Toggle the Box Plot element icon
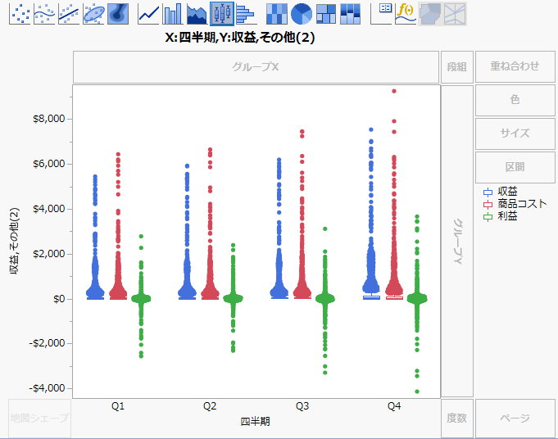Viewport: 558px width, 439px height. pos(222,14)
